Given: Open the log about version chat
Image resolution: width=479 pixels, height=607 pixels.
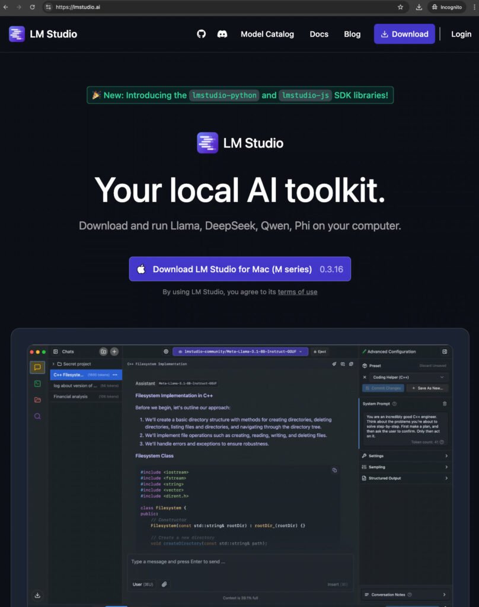Looking at the screenshot, I should pos(86,385).
